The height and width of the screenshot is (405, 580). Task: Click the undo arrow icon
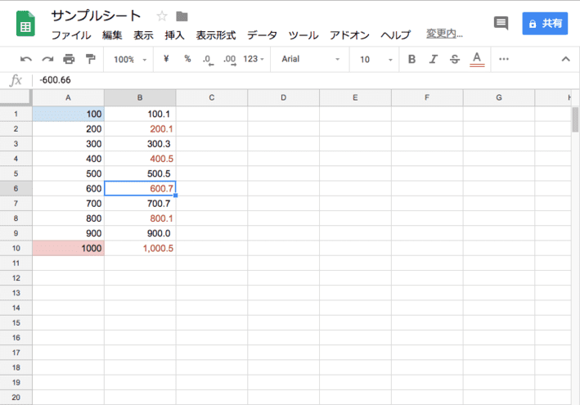(26, 59)
